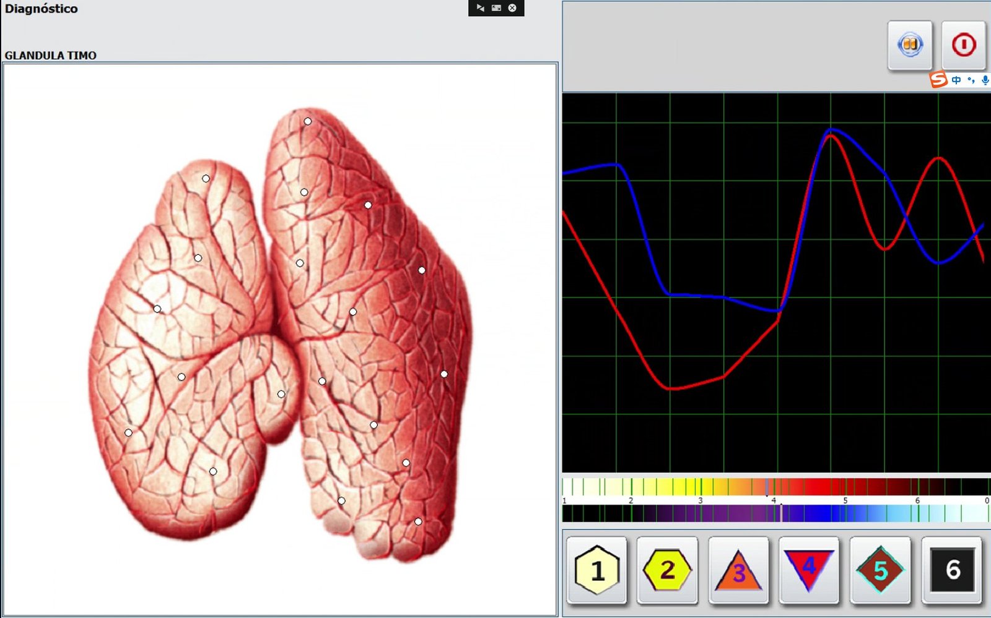Select the brown diamond level 5 button
991x618 pixels.
coord(880,570)
